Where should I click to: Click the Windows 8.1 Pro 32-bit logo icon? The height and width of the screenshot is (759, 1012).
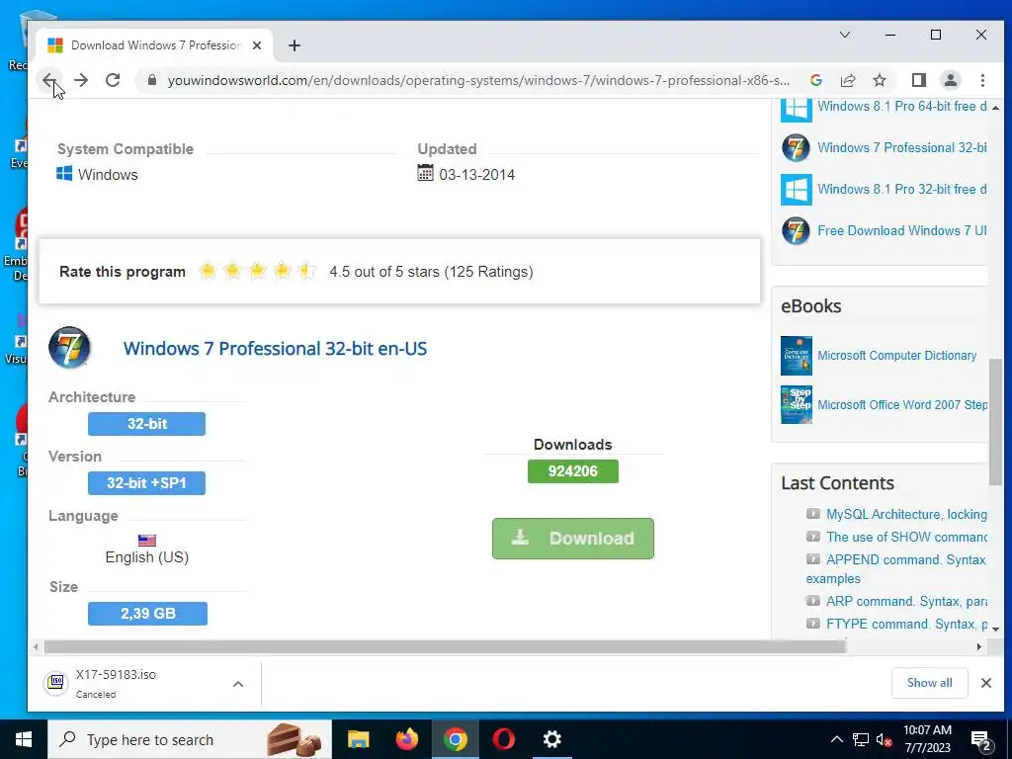coord(796,189)
